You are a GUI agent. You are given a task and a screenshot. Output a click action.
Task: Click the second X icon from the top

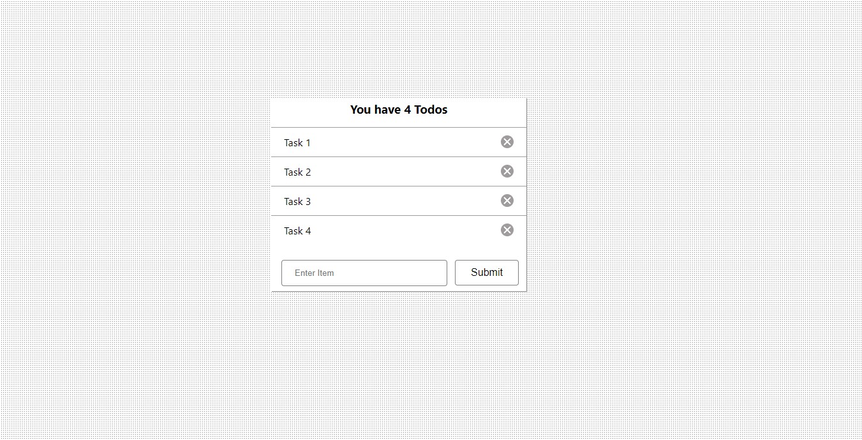click(507, 171)
